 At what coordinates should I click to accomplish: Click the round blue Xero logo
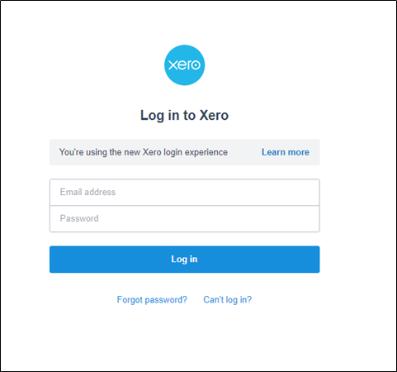tap(184, 65)
